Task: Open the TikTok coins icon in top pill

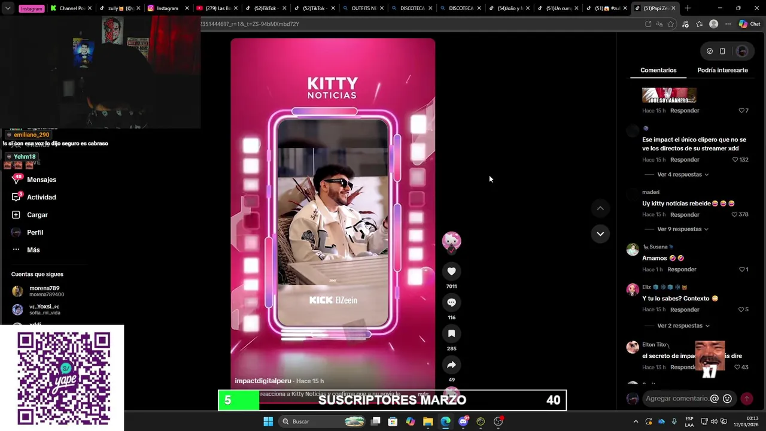Action: click(709, 51)
